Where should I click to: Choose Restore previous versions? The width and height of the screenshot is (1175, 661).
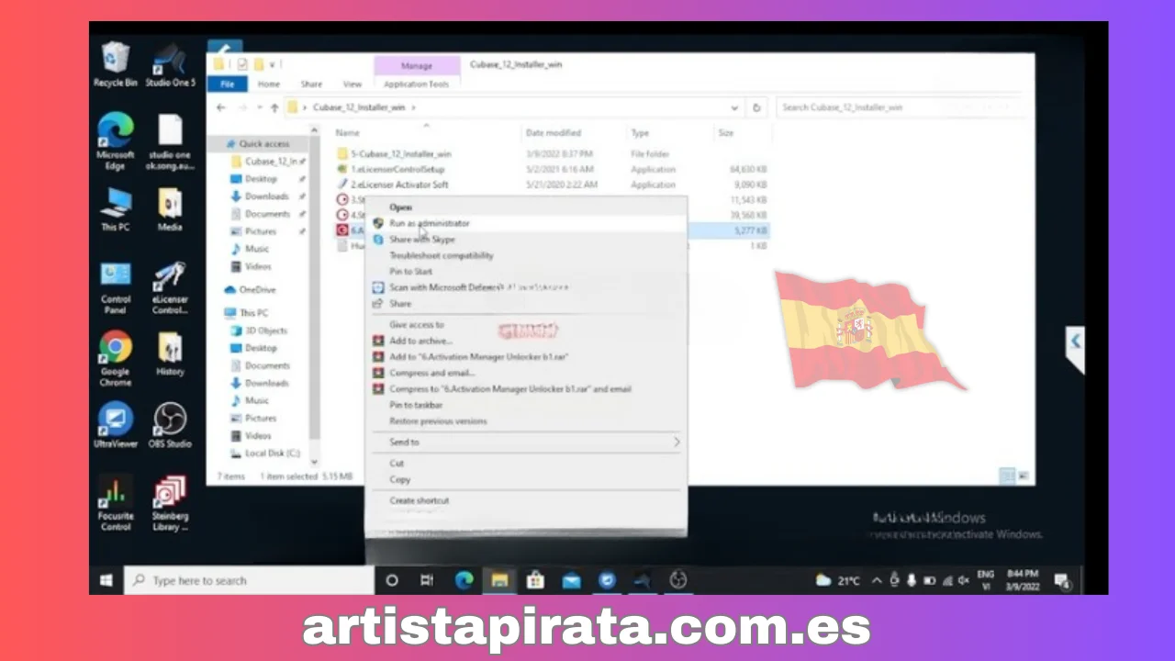(x=525, y=421)
